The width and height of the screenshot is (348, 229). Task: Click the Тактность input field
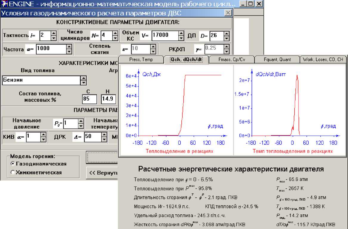(x=45, y=35)
